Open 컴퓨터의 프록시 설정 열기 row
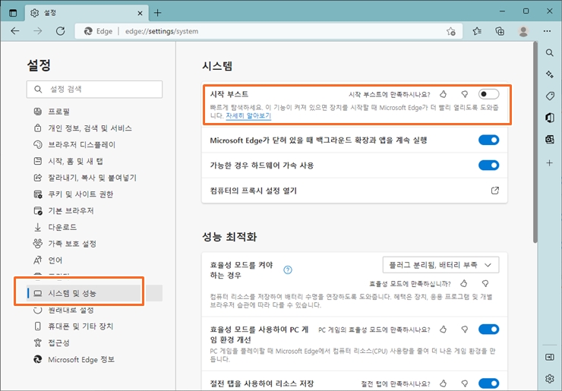Viewport: 562px width, 391px height. (x=355, y=191)
